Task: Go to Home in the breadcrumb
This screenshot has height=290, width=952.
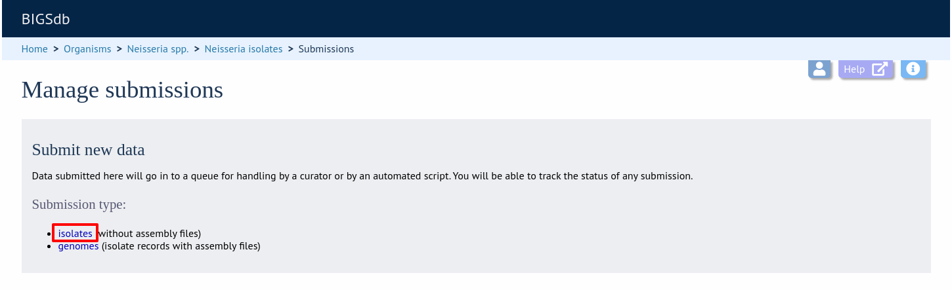Action: [x=35, y=49]
